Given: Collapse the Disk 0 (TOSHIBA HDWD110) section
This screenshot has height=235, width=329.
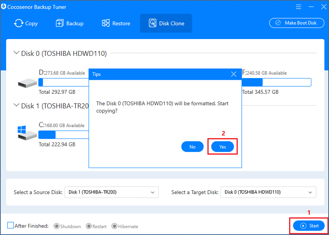Looking at the screenshot, I should tap(16, 53).
